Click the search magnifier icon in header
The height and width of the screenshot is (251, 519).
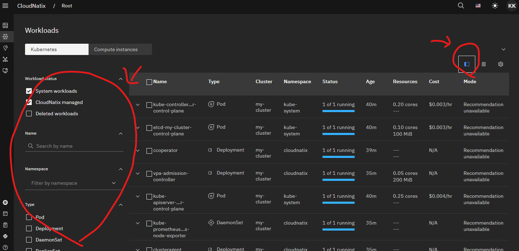[x=461, y=6]
